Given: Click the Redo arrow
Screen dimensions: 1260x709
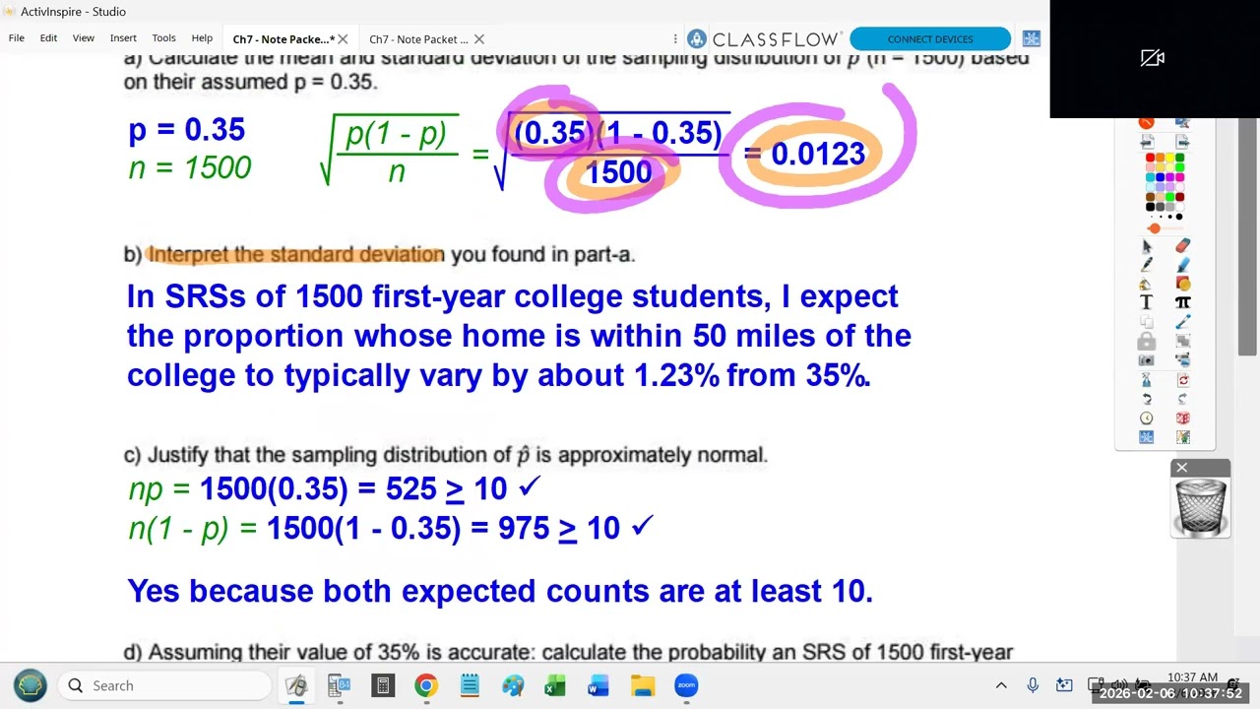Looking at the screenshot, I should (1183, 399).
